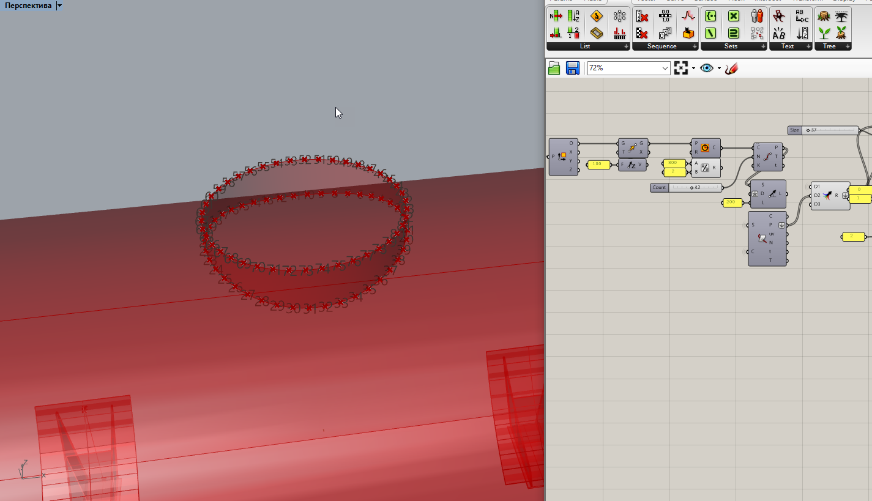Image resolution: width=872 pixels, height=501 pixels.
Task: Select the sieve tray Sift Pattern icon
Action: (x=597, y=33)
